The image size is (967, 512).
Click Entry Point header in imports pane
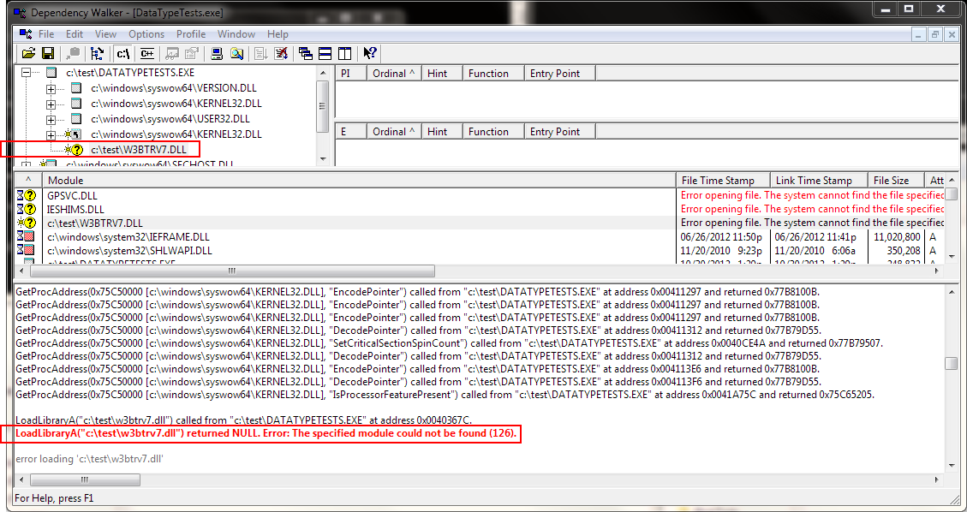pos(560,74)
